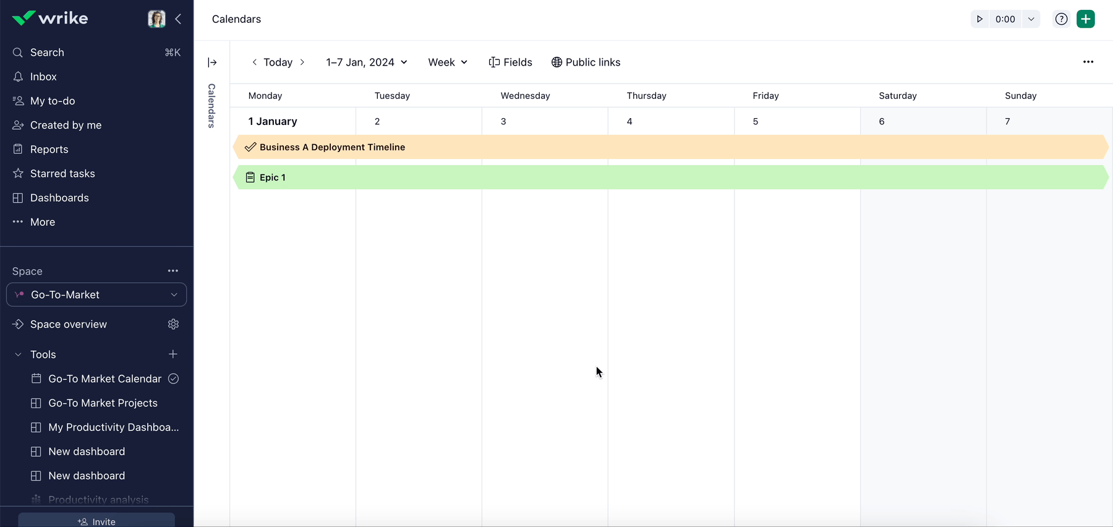
Task: Toggle the Go-To Market Calendar checkmark
Action: click(x=174, y=379)
